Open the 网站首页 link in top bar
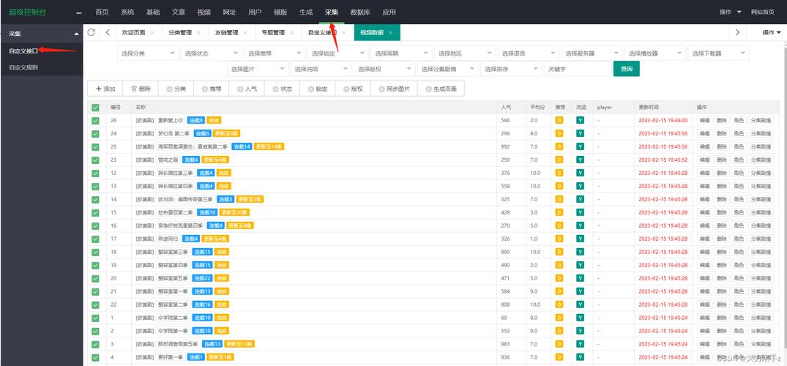The image size is (787, 366). [x=763, y=12]
